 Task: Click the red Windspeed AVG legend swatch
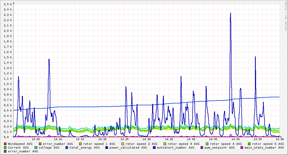[x=5, y=144]
